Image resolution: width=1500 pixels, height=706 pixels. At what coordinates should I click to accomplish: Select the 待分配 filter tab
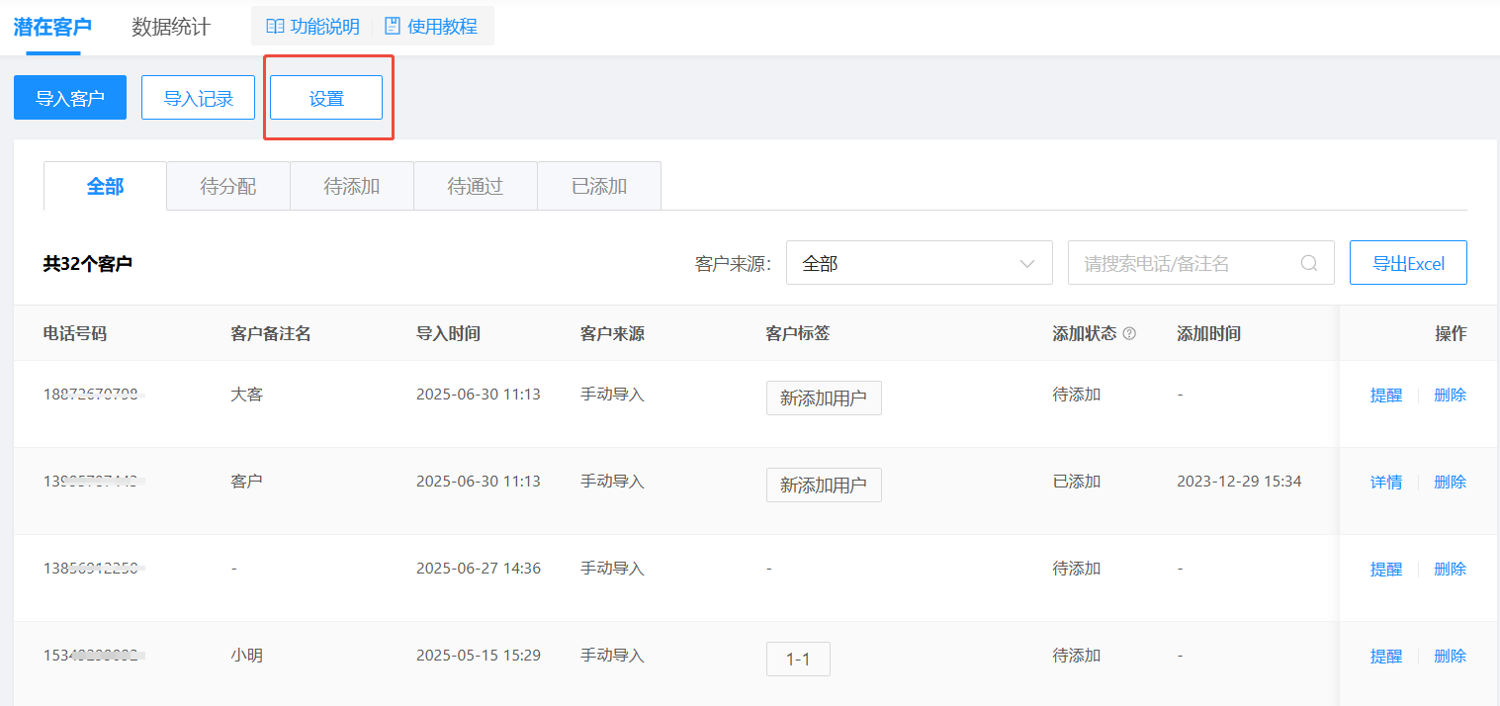(x=228, y=186)
